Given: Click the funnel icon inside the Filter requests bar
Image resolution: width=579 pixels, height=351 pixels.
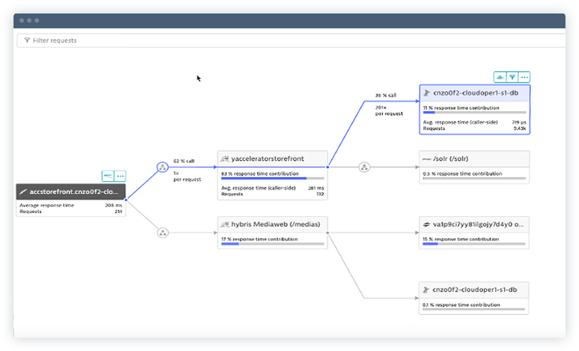Looking at the screenshot, I should [28, 40].
